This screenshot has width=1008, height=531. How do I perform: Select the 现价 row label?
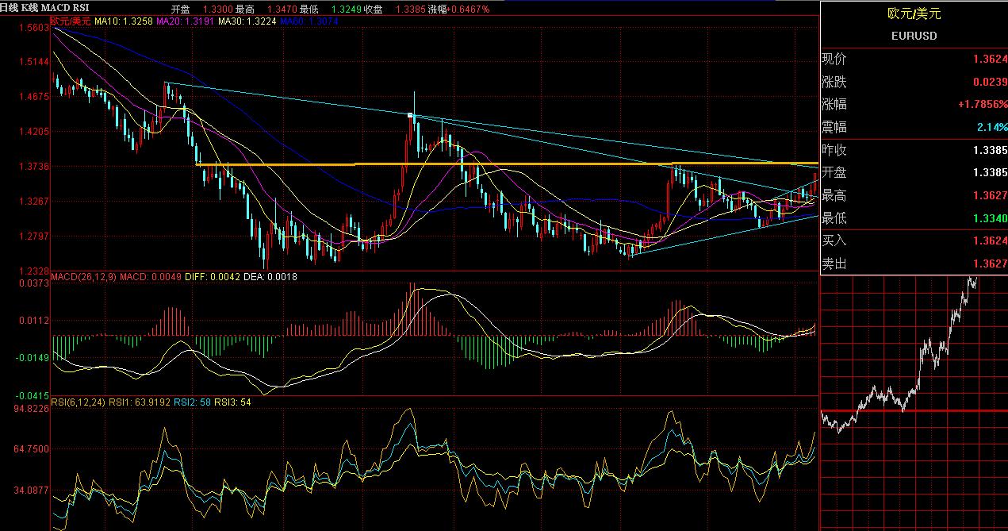[834, 58]
